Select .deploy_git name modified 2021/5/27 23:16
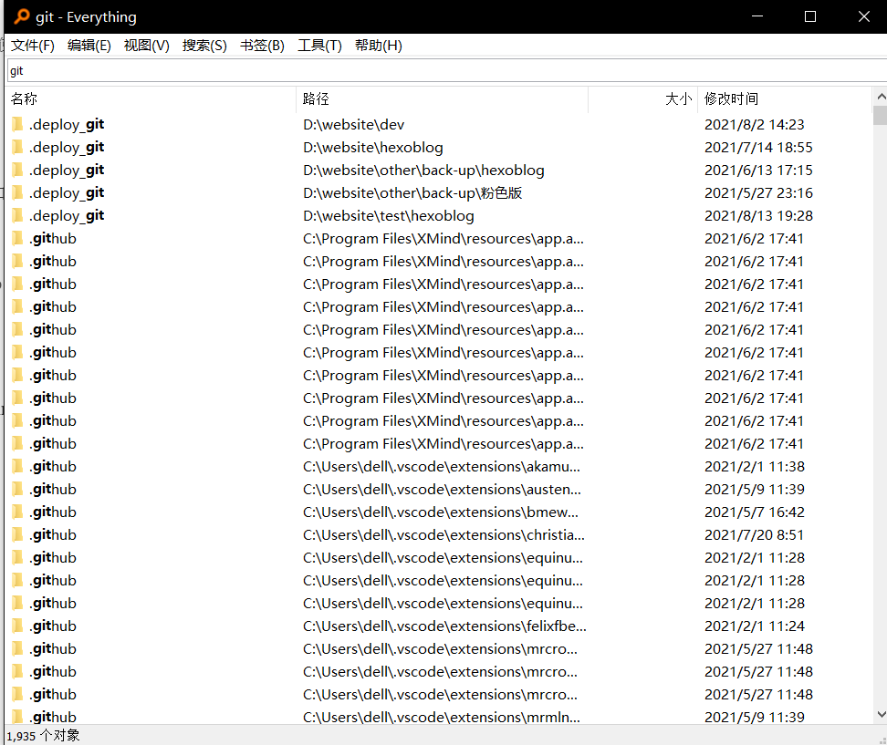Screen dimensions: 887x745 coord(67,192)
